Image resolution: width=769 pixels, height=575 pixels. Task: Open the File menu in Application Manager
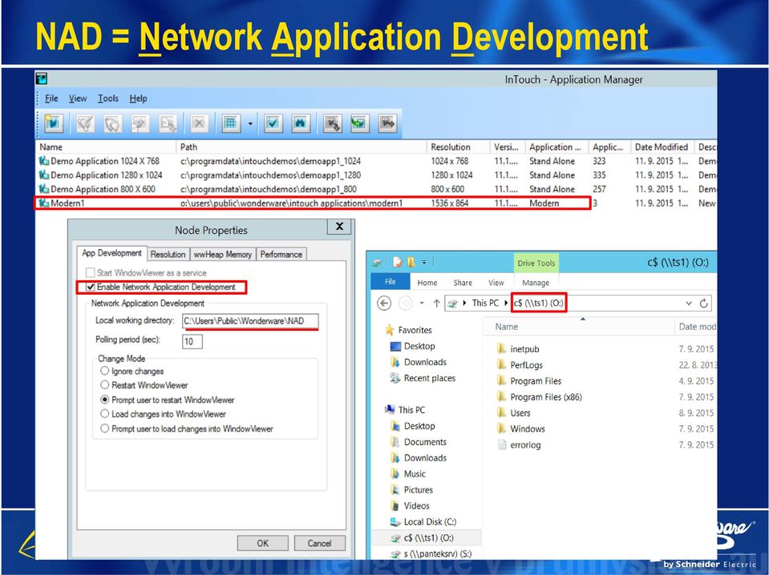(51, 99)
